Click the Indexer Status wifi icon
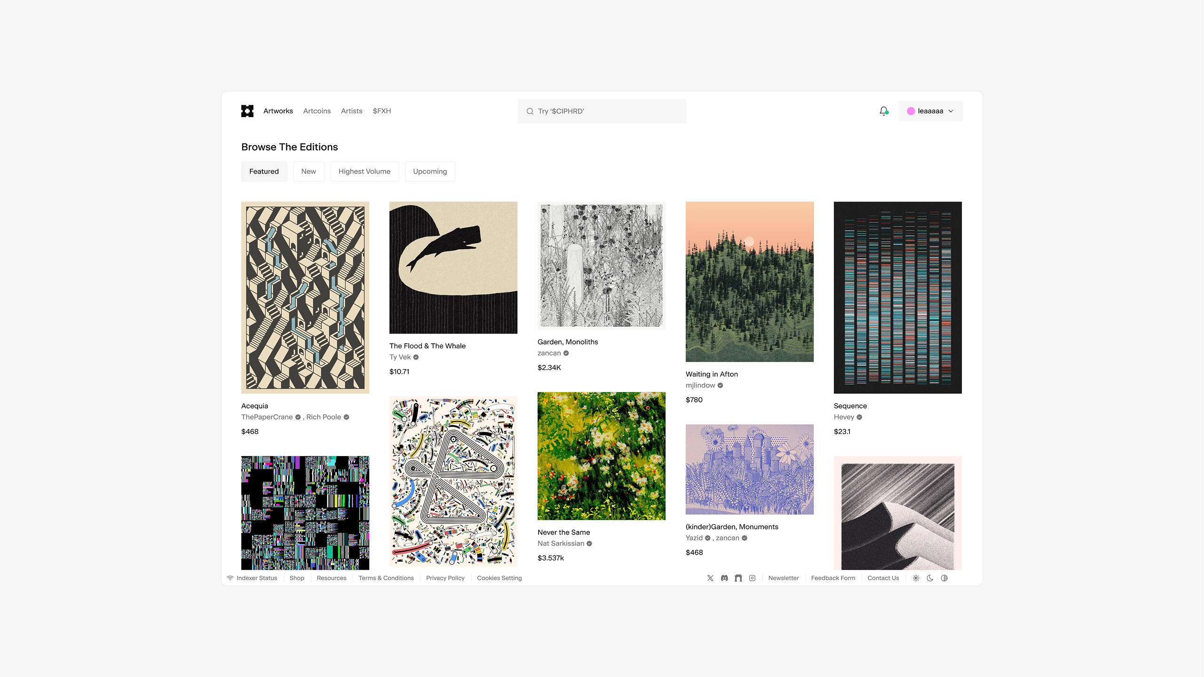Image resolution: width=1204 pixels, height=677 pixels. point(230,578)
